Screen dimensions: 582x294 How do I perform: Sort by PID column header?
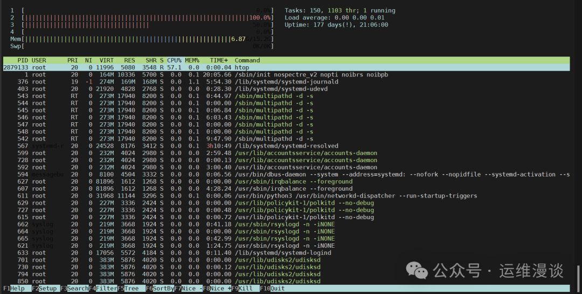click(23, 60)
